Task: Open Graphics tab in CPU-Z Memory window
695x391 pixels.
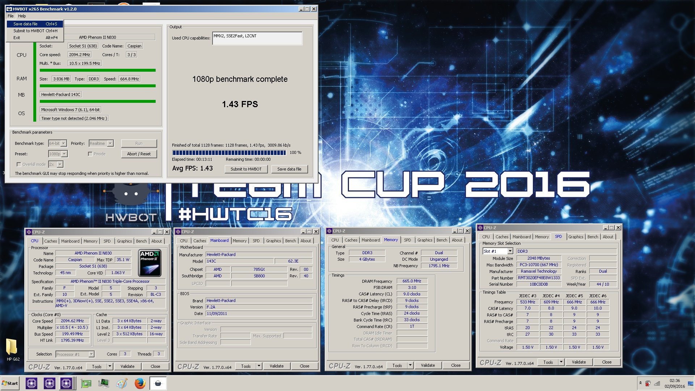Action: [x=425, y=240]
